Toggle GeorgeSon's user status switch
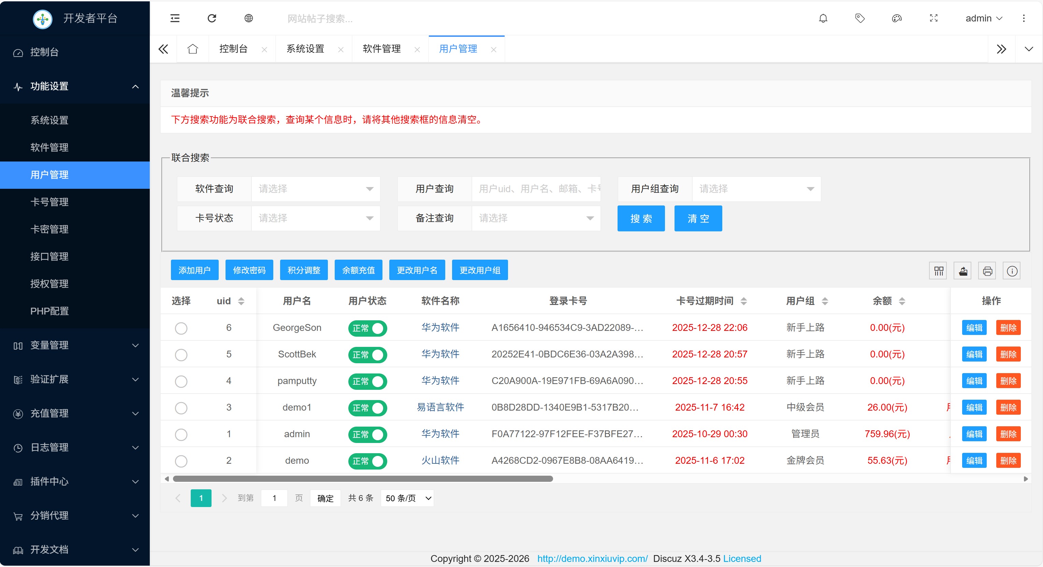 [x=367, y=328]
